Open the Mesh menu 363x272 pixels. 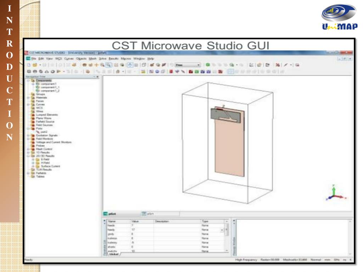(93, 58)
